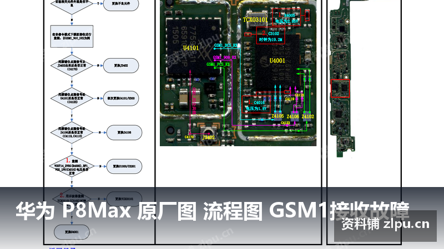Select the 更换U4001 flowchart terminator
Screen dimensions: 444x249
click(72, 232)
